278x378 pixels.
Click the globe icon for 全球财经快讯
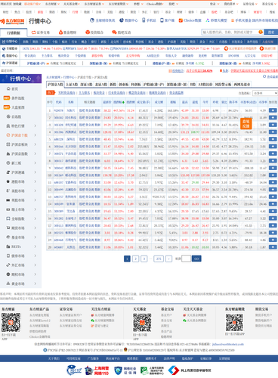tap(92, 20)
